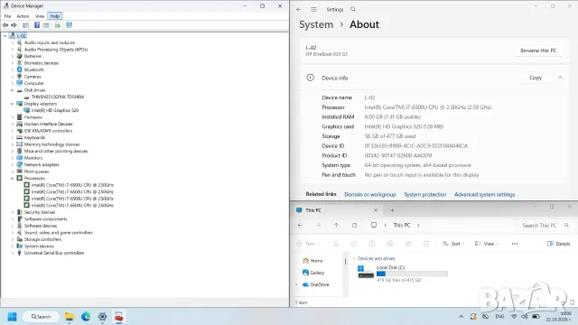Select the THNSNS512GPUK TOSHIBA disk drive
Image resolution: width=578 pixels, height=325 pixels.
pyautogui.click(x=58, y=97)
